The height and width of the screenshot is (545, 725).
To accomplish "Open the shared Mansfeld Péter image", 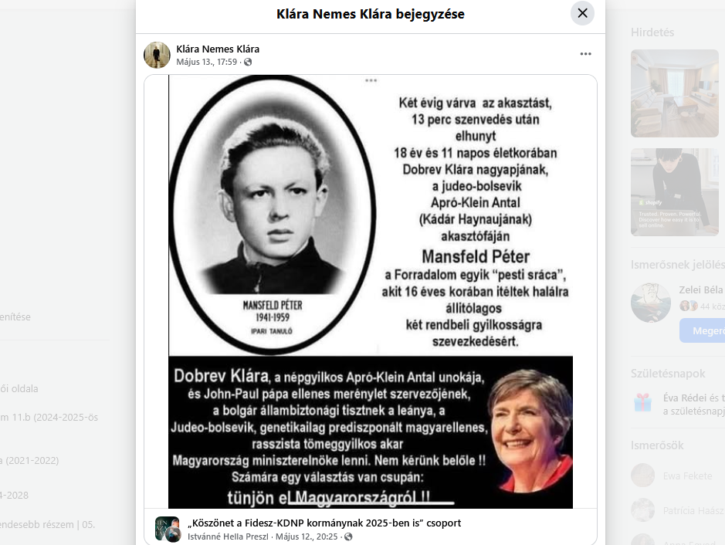I will 371,292.
